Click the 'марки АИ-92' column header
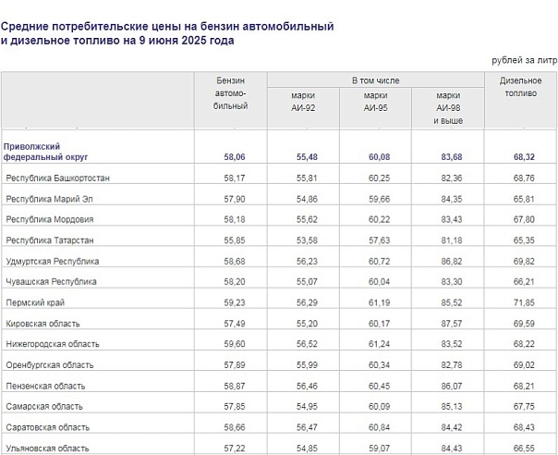558x455 pixels. [303, 101]
